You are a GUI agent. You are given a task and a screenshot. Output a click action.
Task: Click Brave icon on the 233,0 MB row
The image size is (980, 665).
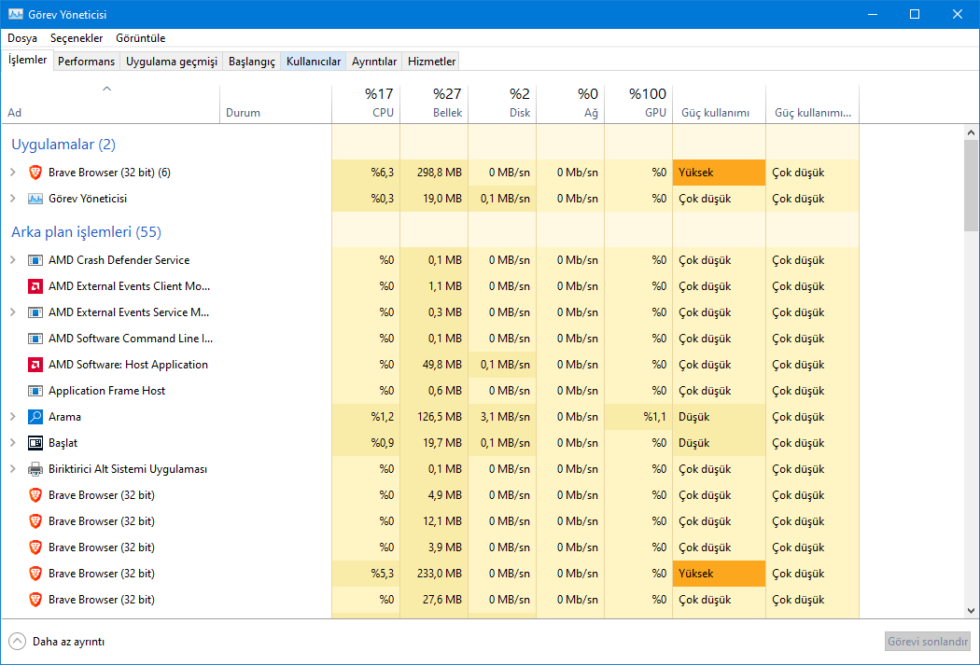coord(35,574)
